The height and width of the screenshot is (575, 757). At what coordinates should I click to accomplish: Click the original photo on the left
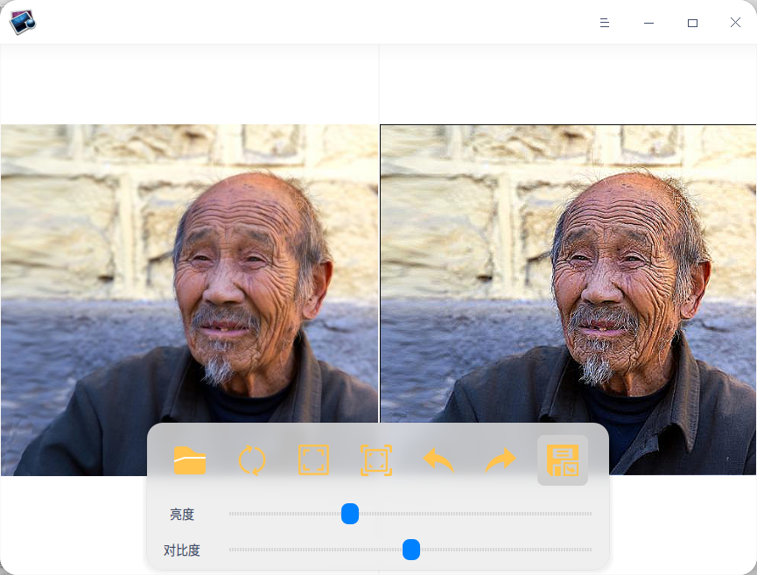[x=189, y=300]
